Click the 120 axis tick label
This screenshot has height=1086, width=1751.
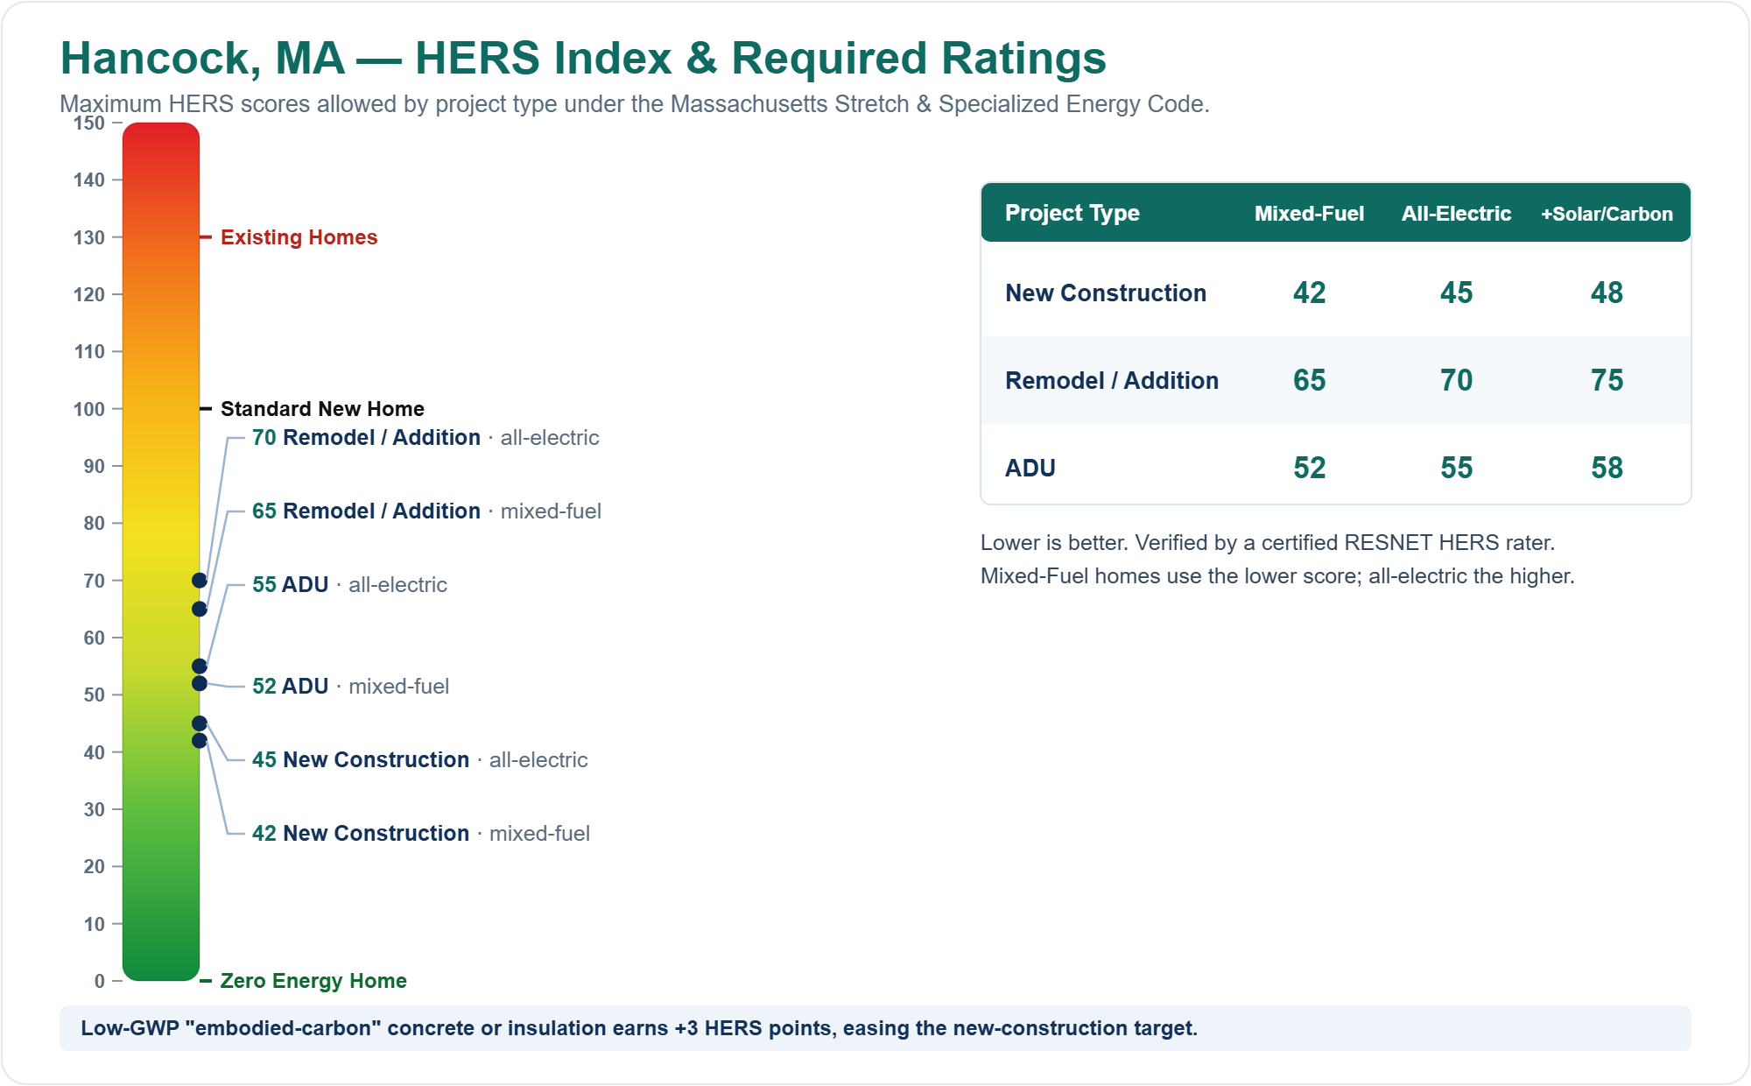point(89,295)
